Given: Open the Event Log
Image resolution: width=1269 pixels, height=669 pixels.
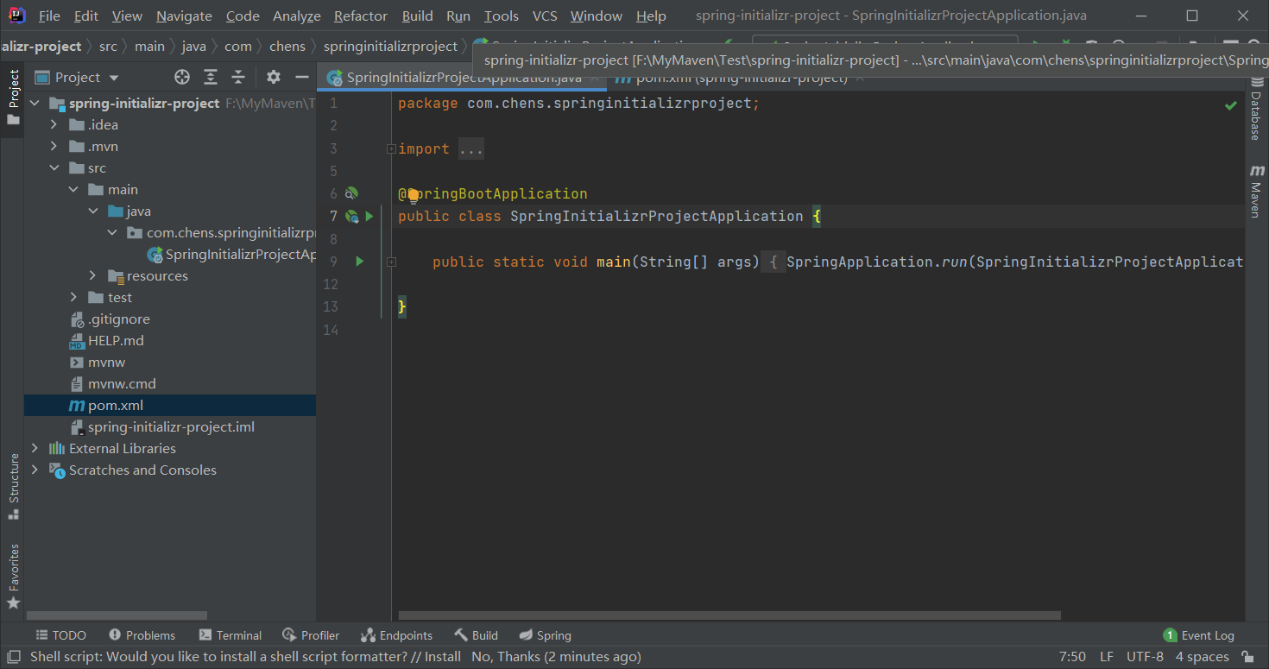Looking at the screenshot, I should click(x=1198, y=635).
